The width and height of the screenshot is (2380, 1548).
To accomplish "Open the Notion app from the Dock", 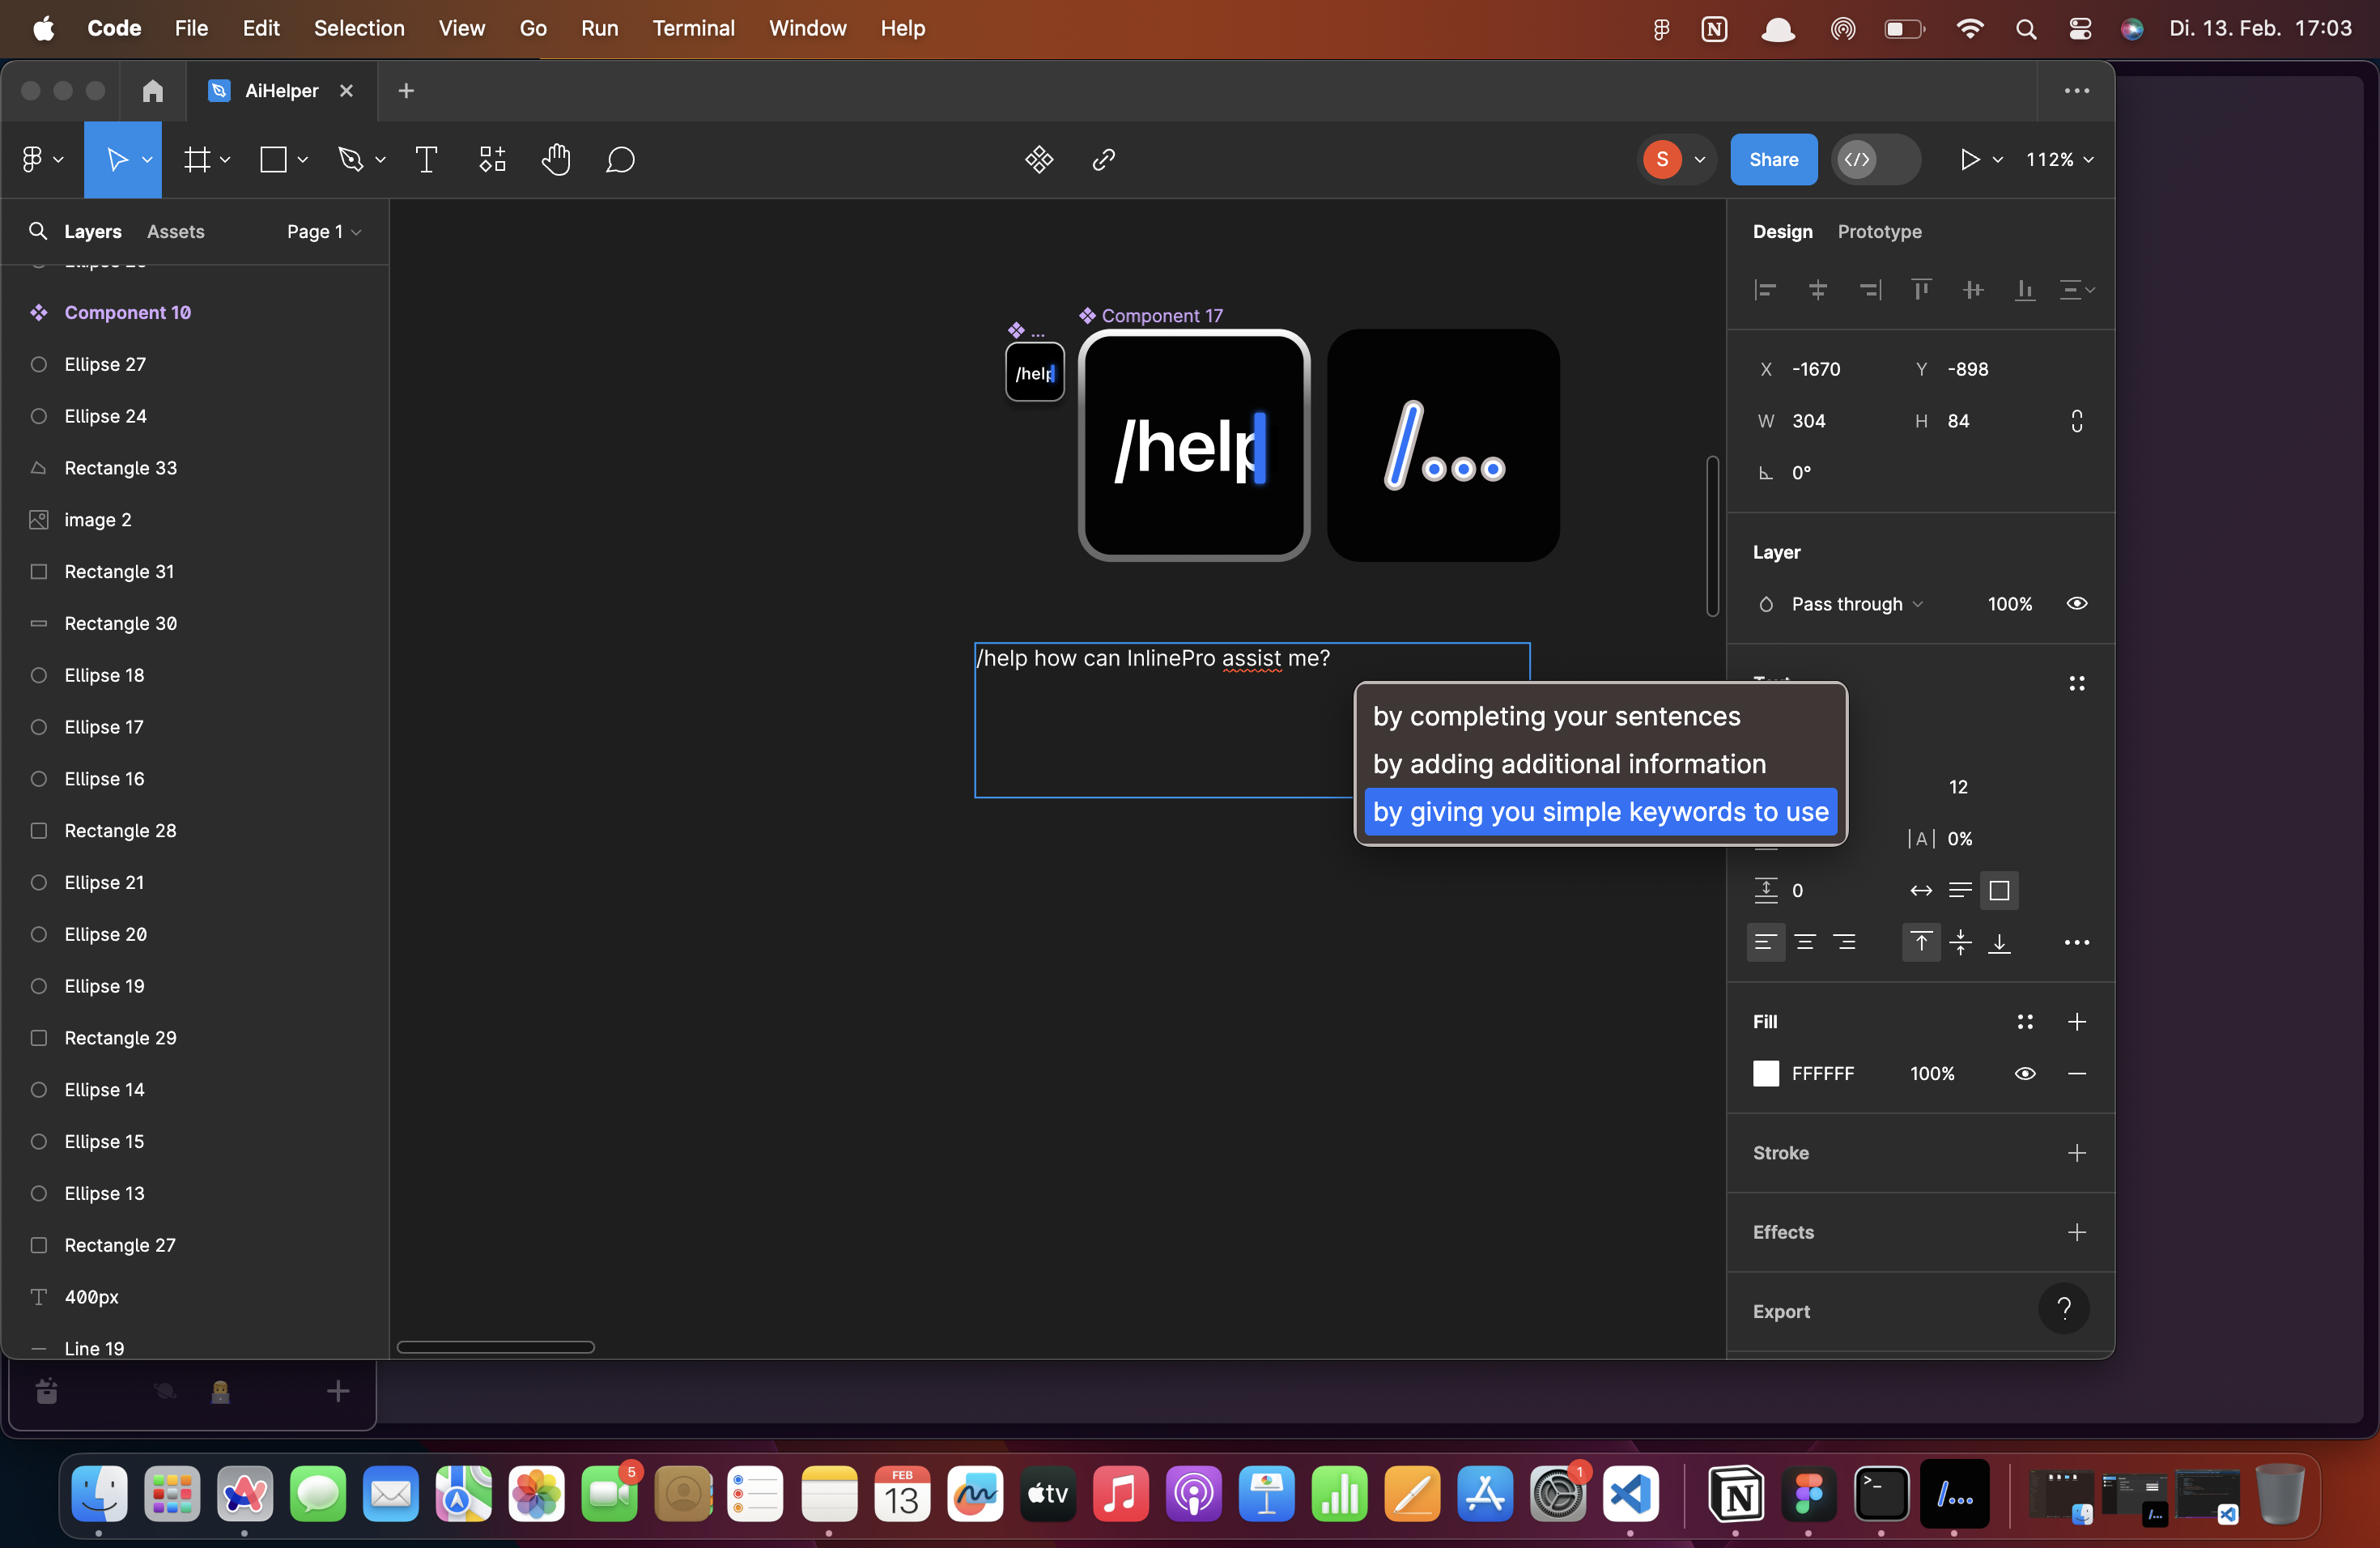I will pyautogui.click(x=1739, y=1495).
